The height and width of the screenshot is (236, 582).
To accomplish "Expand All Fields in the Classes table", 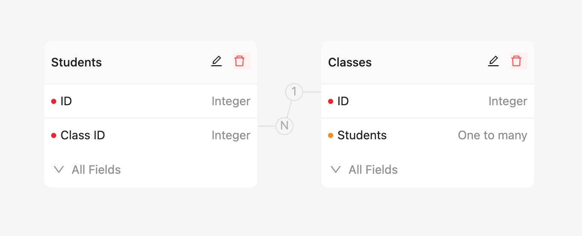I will 365,170.
